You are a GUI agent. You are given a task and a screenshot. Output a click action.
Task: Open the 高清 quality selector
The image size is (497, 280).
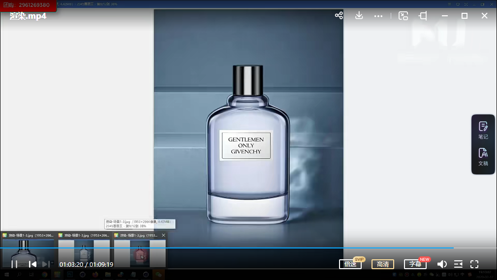[x=382, y=264]
